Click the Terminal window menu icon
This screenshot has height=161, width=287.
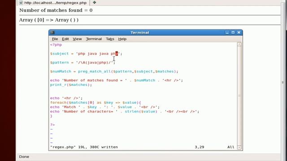[52, 33]
